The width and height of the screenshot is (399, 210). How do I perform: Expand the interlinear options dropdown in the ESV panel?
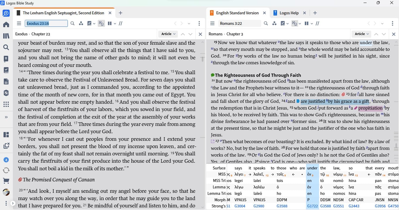pos(300,24)
